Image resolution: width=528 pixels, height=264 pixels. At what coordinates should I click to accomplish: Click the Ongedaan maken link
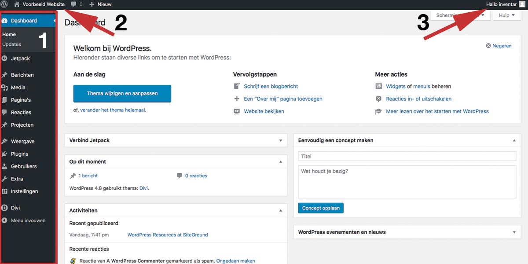(235, 261)
